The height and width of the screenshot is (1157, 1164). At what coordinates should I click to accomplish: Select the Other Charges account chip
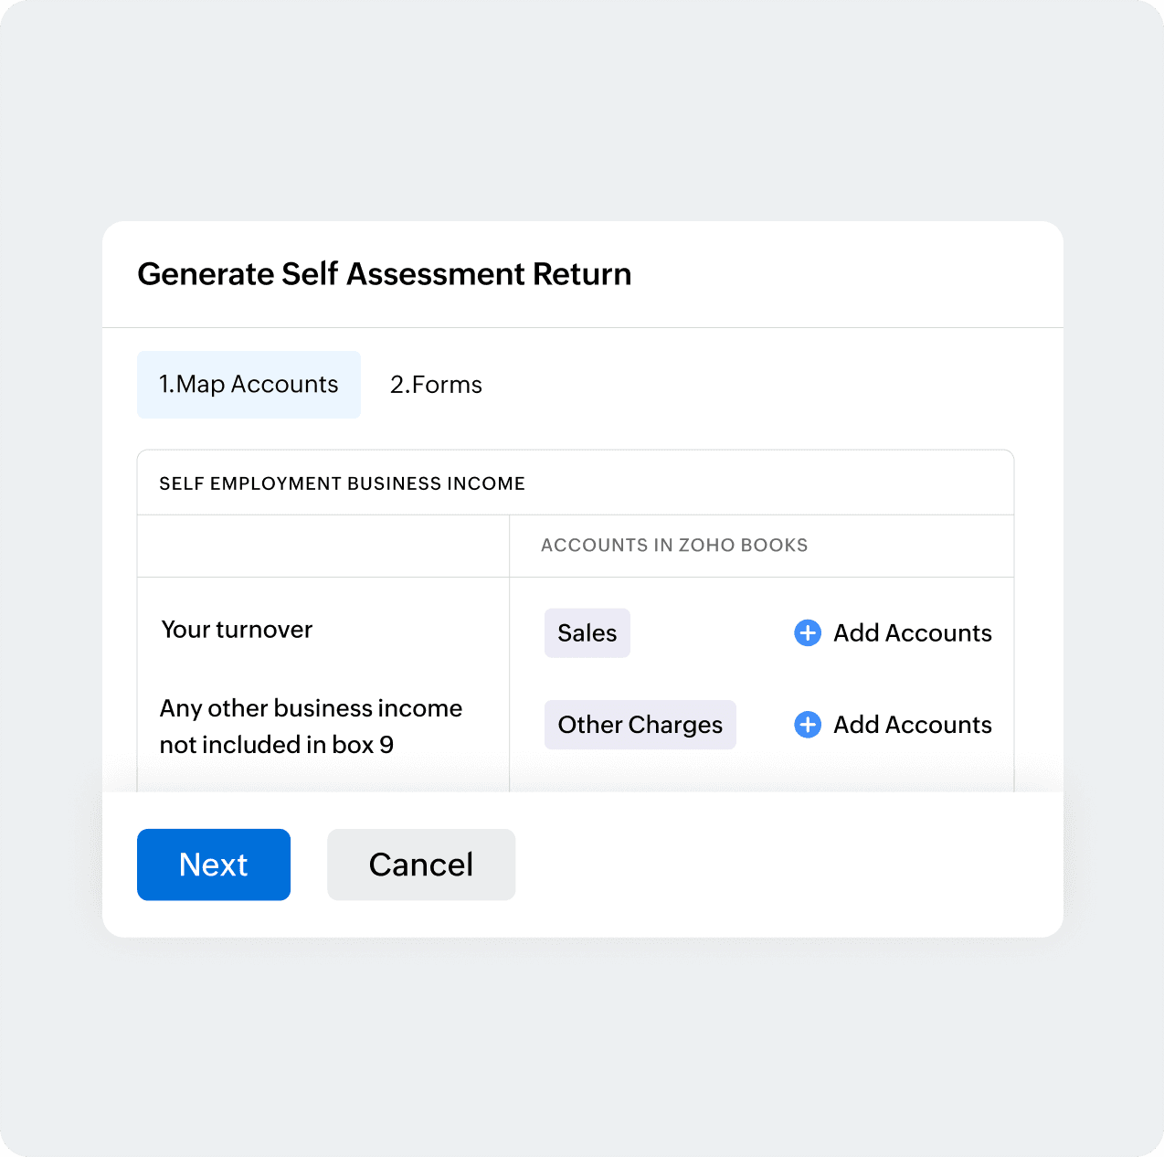[640, 725]
